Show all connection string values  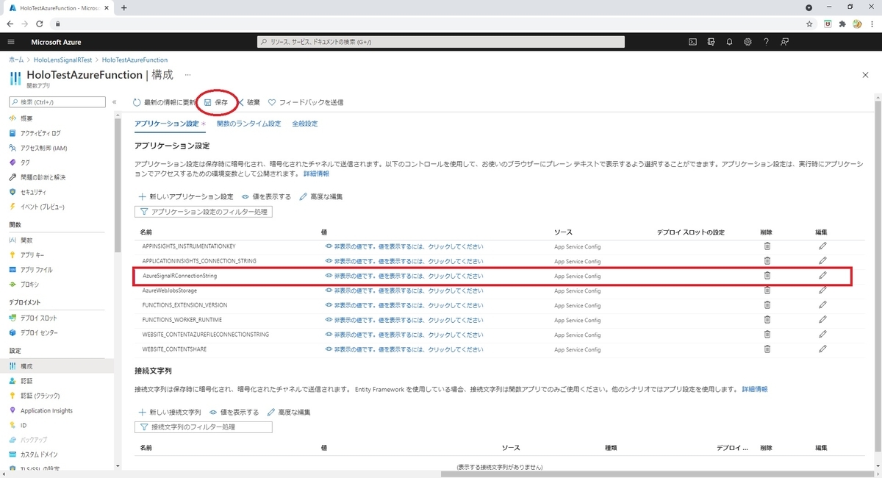click(234, 413)
